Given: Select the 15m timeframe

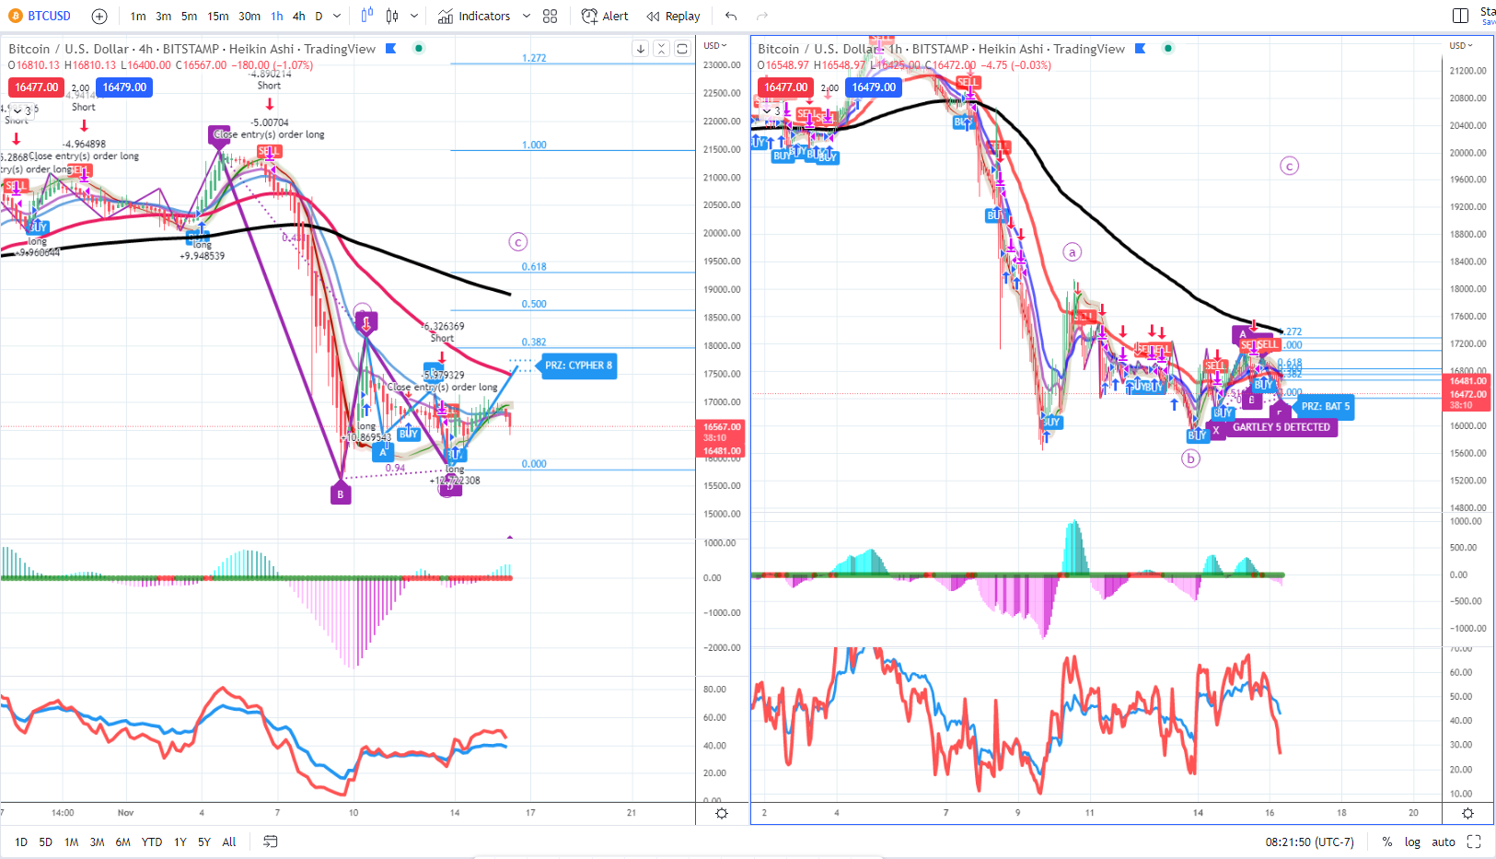Looking at the screenshot, I should click(x=218, y=16).
